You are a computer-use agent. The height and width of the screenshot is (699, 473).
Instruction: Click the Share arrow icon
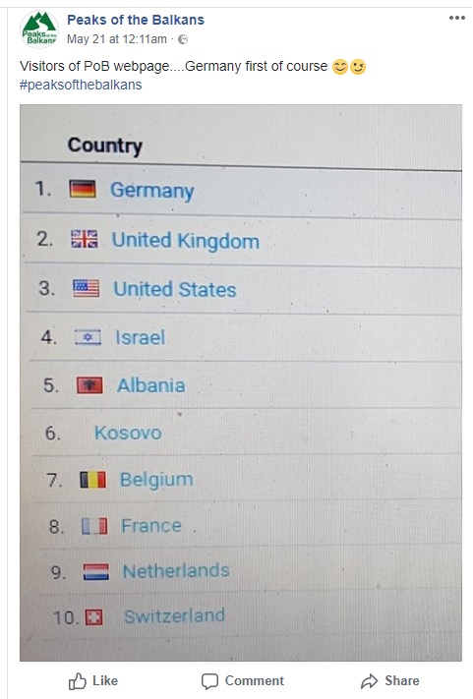tap(369, 681)
